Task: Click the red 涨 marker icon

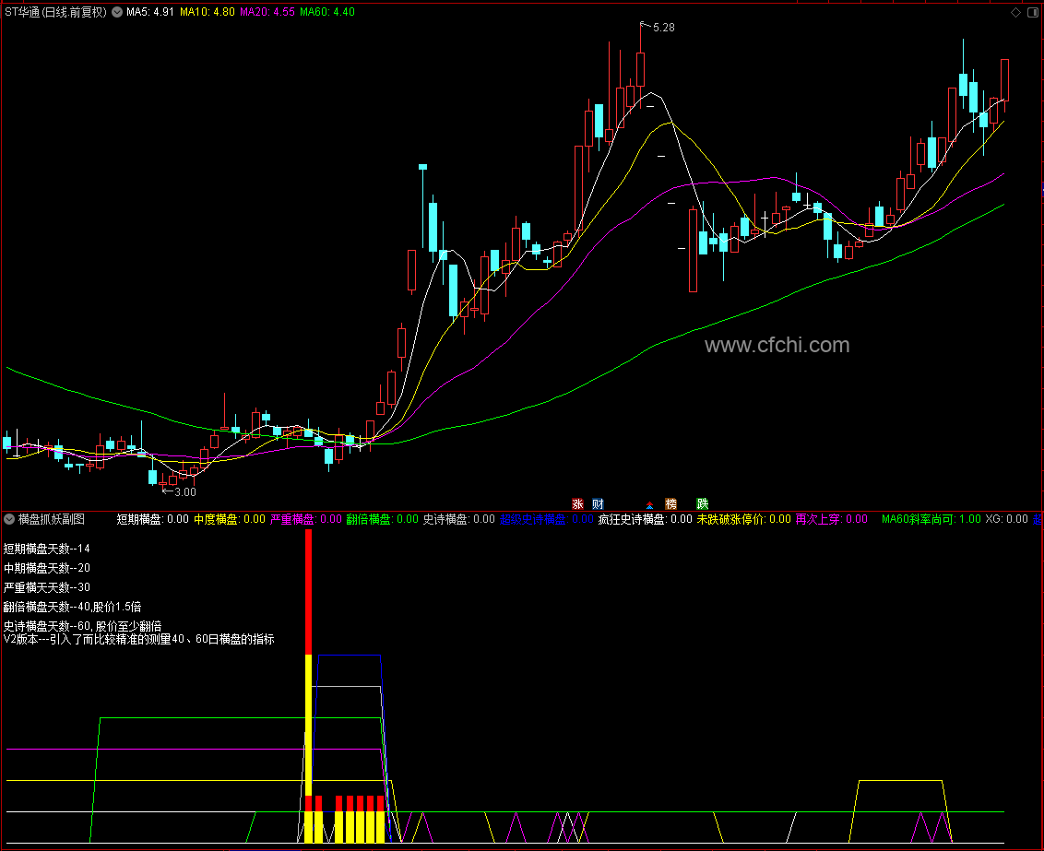Action: tap(577, 503)
